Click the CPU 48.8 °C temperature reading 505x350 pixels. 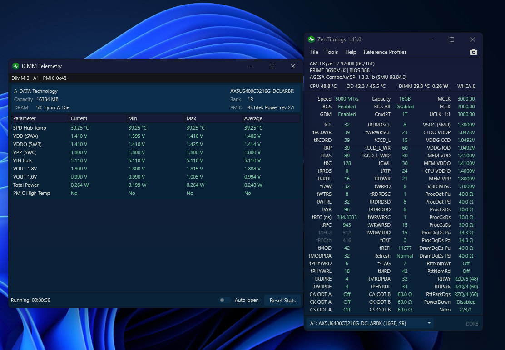click(x=323, y=86)
